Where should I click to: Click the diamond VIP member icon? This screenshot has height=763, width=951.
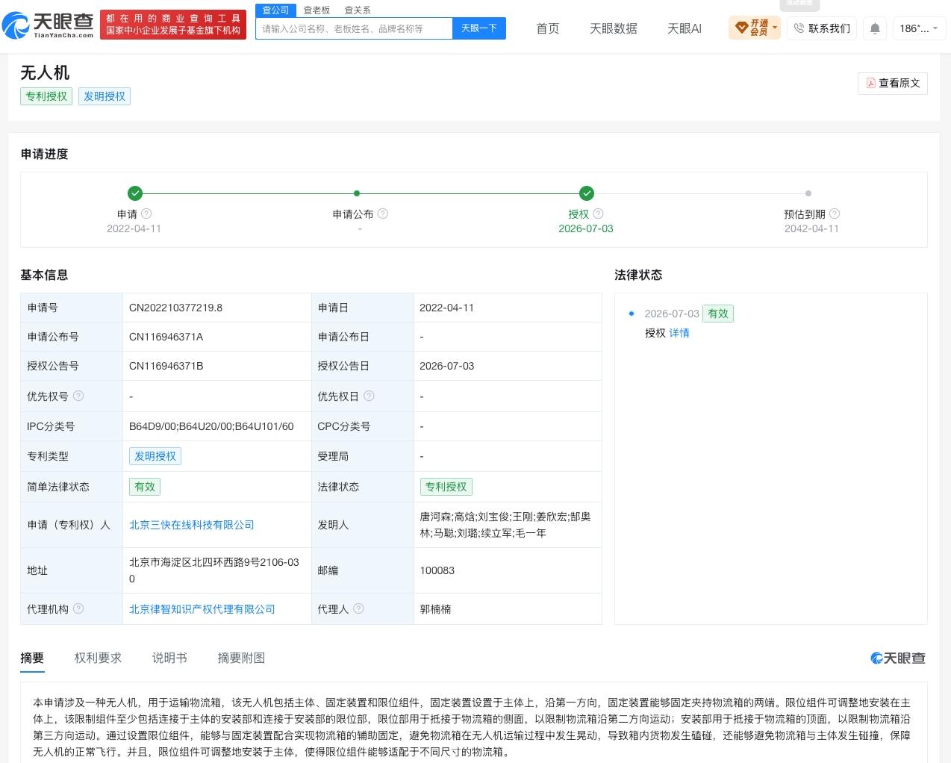click(x=741, y=28)
